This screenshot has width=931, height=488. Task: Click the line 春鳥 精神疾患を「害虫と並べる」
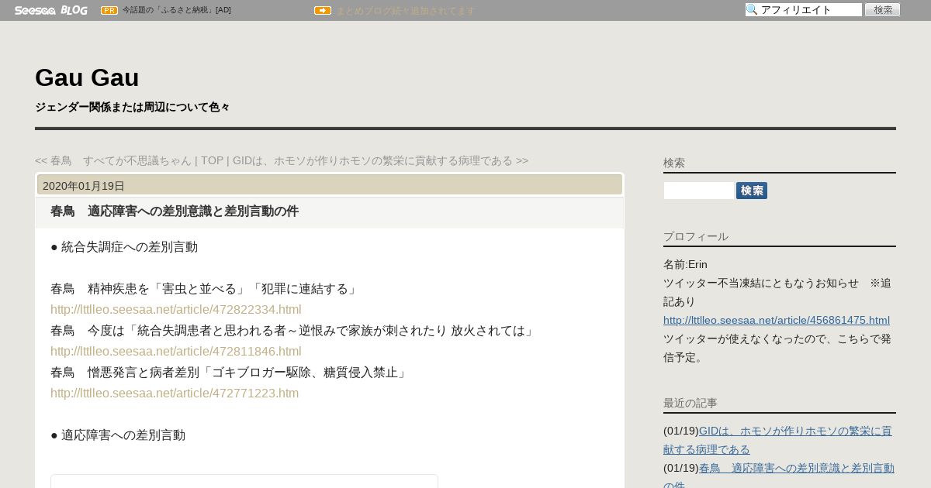click(x=205, y=289)
